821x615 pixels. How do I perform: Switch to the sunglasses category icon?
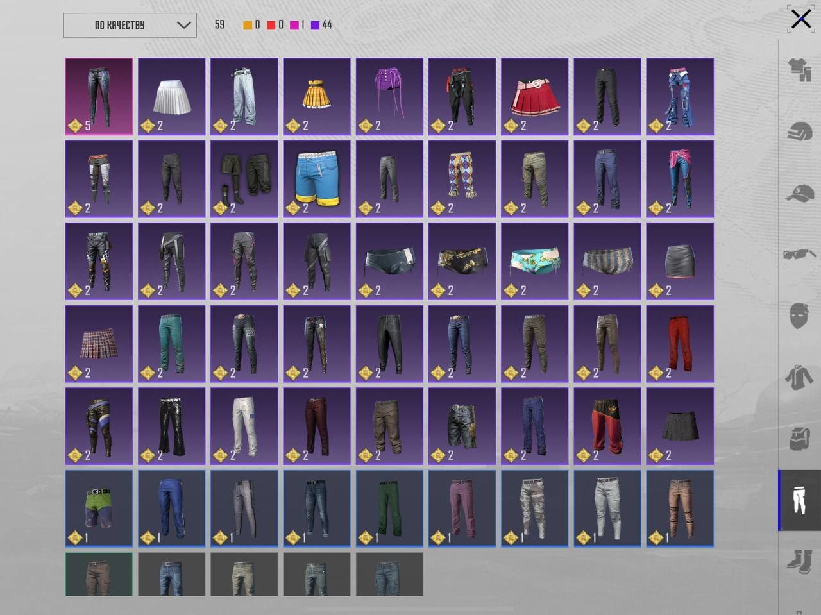[x=799, y=254]
